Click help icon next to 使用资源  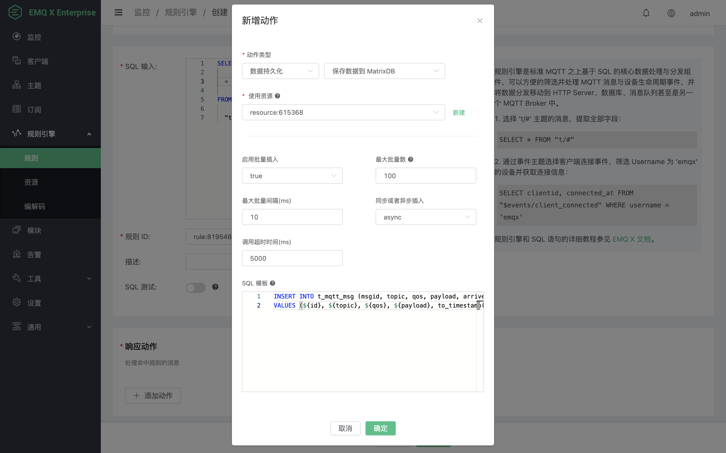tap(278, 96)
